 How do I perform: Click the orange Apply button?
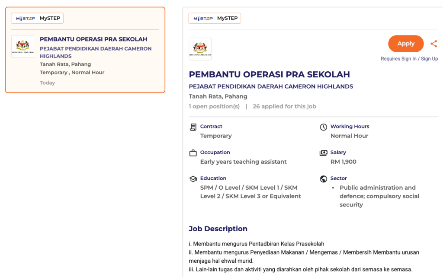point(405,44)
